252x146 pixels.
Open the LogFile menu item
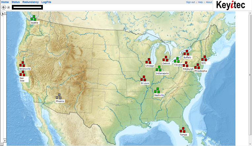[x=47, y=2]
